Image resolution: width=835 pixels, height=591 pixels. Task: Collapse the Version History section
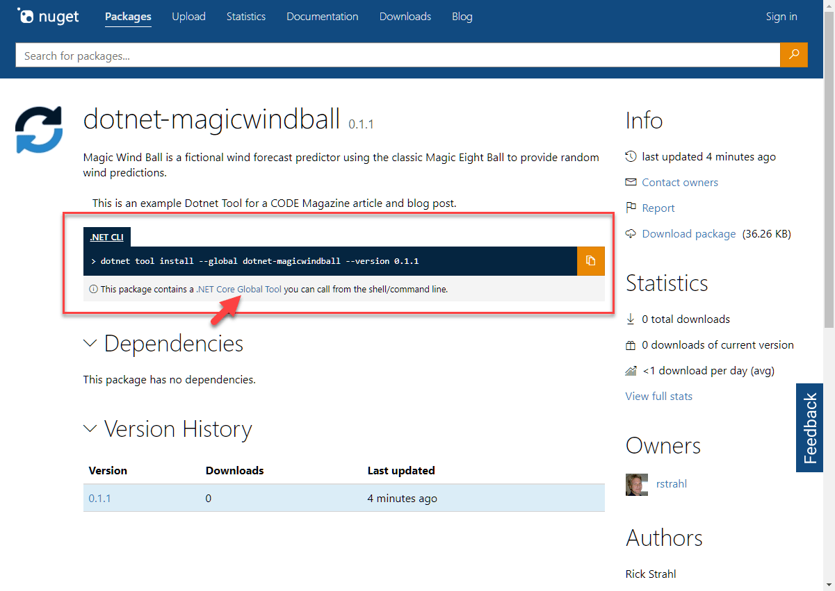[90, 428]
